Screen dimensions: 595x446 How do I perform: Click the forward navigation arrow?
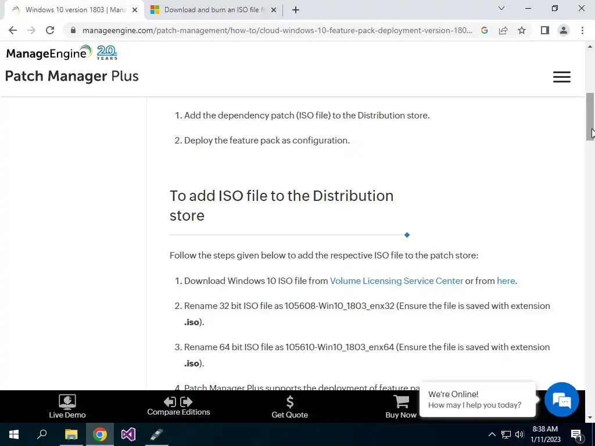31,30
